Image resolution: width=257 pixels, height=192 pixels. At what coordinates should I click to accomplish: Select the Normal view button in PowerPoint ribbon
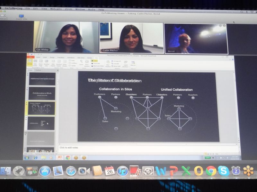point(30,62)
